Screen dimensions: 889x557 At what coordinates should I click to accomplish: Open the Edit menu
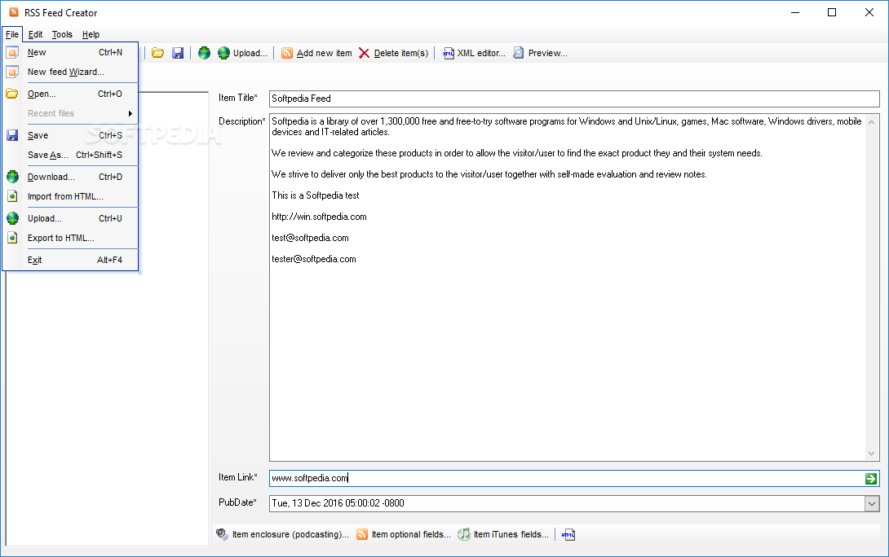coord(35,34)
